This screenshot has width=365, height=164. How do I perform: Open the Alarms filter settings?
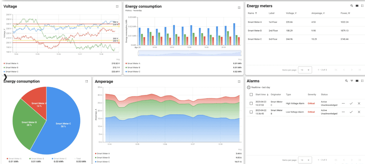[352, 81]
